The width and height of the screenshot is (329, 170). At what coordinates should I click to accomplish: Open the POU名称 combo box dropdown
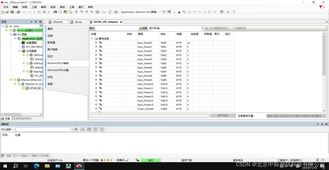70,130
